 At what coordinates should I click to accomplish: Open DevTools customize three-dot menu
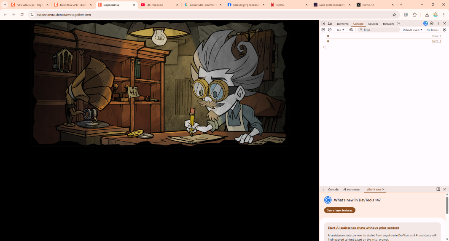click(x=438, y=24)
